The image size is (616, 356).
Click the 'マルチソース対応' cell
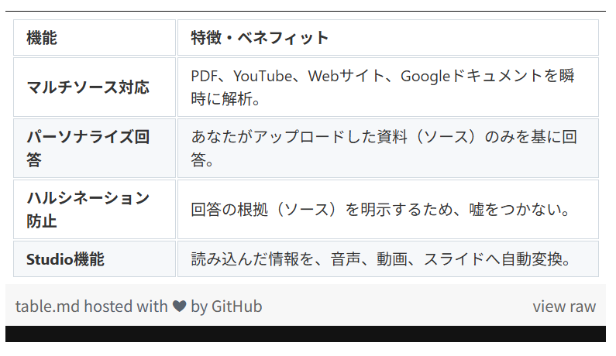click(x=95, y=87)
